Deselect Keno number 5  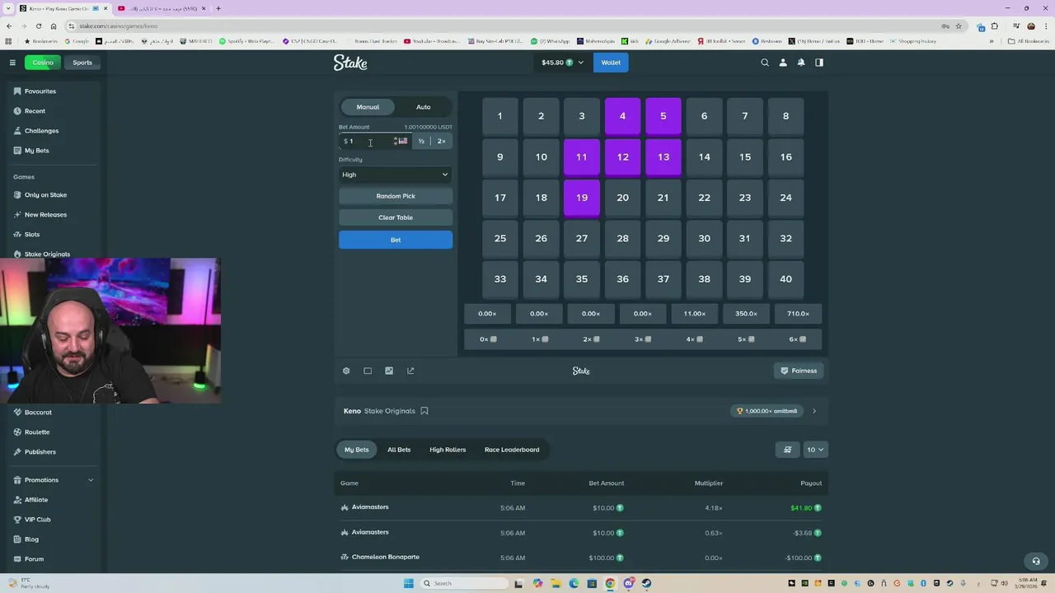[663, 116]
